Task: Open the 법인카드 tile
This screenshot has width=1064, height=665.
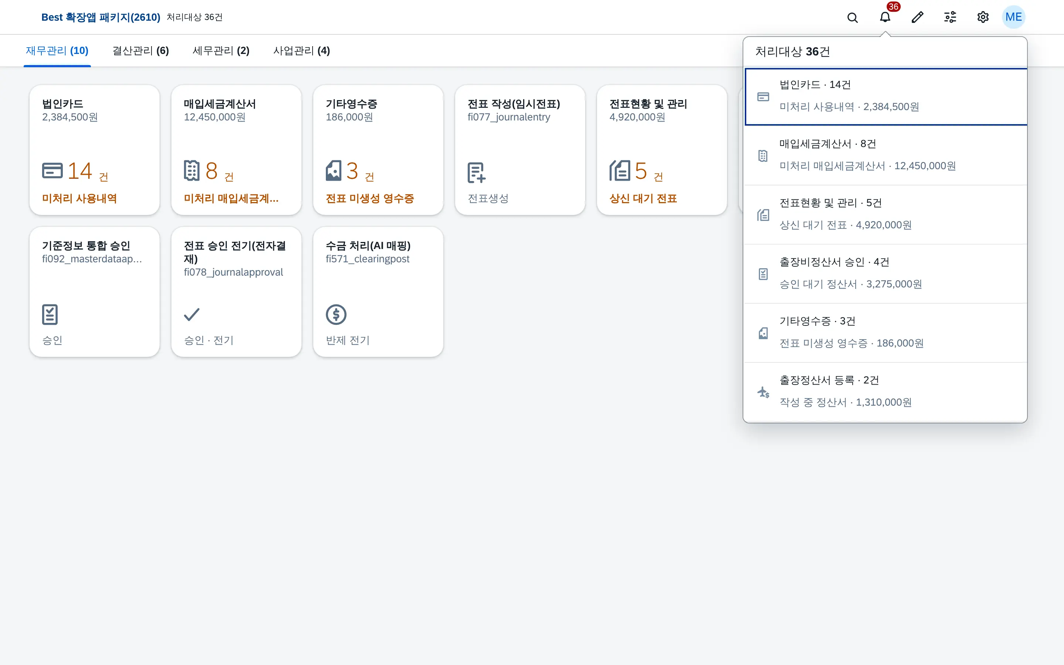Action: (x=95, y=150)
